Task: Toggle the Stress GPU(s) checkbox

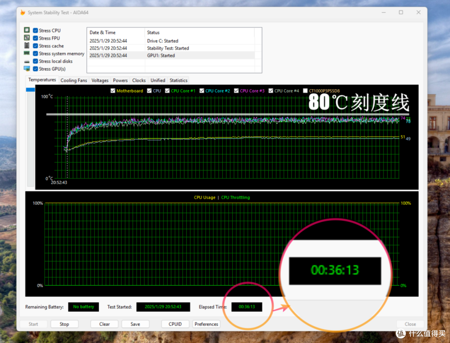Action: (x=35, y=69)
